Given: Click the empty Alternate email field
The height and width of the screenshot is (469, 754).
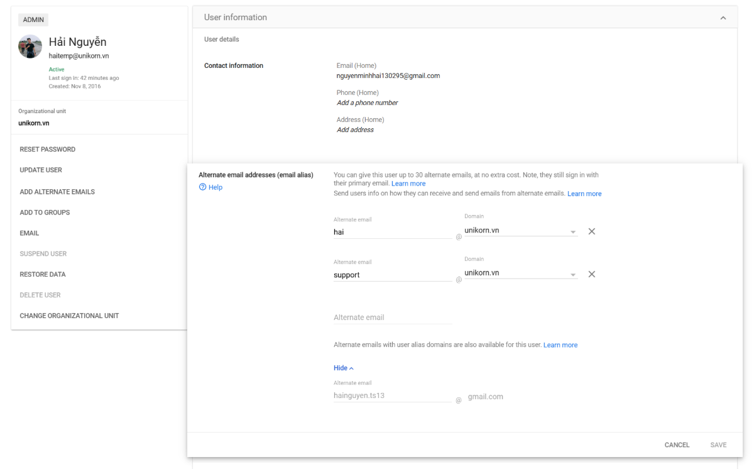Looking at the screenshot, I should pos(392,317).
